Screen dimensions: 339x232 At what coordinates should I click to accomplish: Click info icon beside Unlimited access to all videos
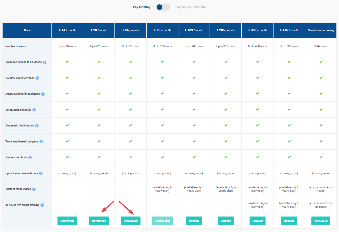pyautogui.click(x=45, y=62)
